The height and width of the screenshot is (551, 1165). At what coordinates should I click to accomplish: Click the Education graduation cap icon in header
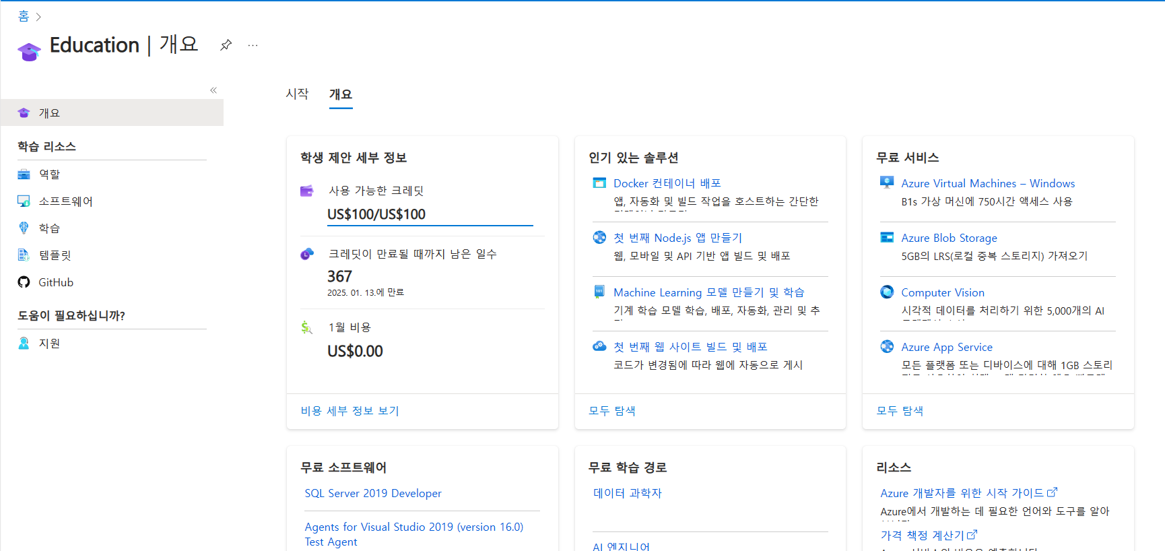coord(29,51)
